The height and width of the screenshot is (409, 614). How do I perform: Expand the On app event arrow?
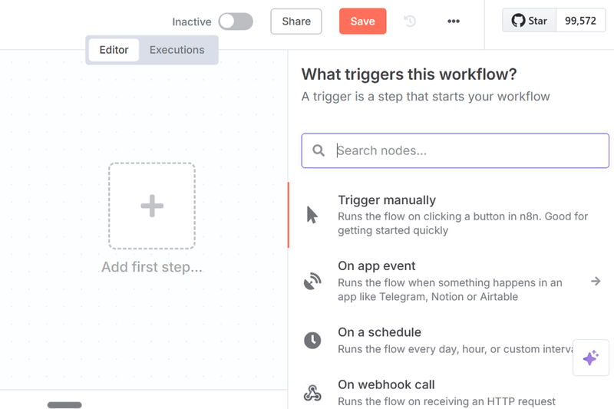[596, 282]
